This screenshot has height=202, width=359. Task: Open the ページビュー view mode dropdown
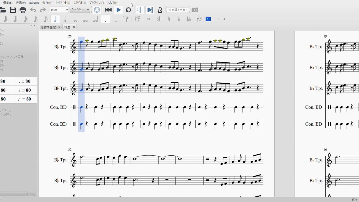point(80,10)
